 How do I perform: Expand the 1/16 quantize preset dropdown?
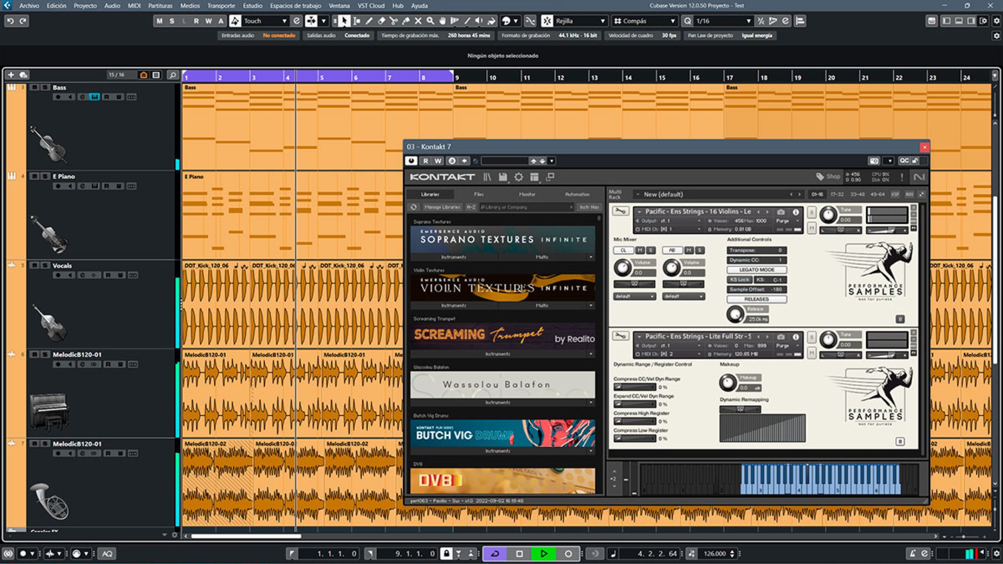[x=748, y=21]
